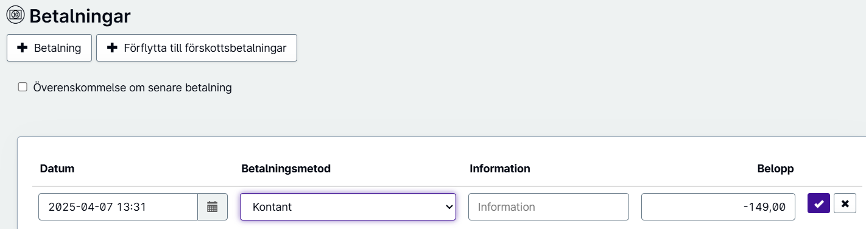Cancel the payment row with the X icon
This screenshot has height=229, width=866.
tap(845, 203)
